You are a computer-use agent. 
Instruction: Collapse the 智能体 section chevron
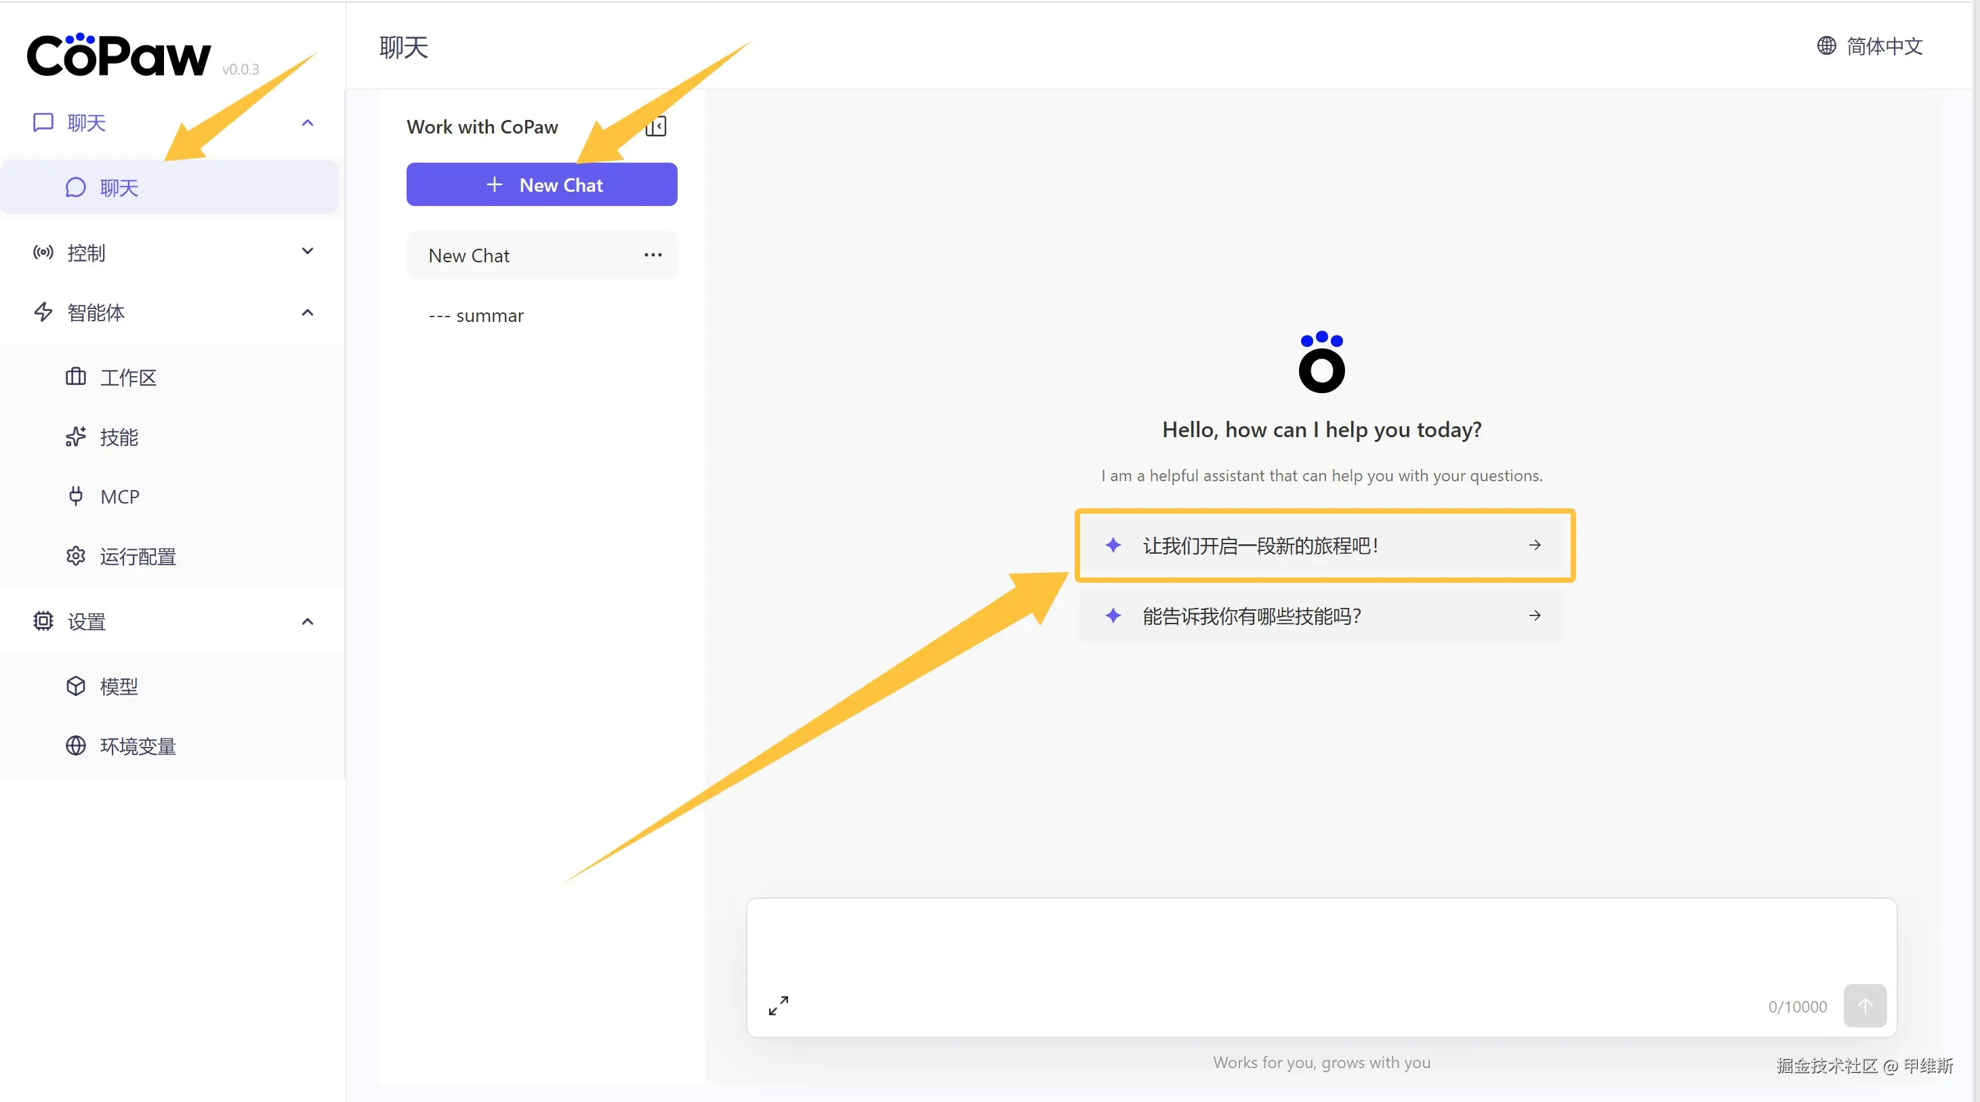(x=308, y=312)
